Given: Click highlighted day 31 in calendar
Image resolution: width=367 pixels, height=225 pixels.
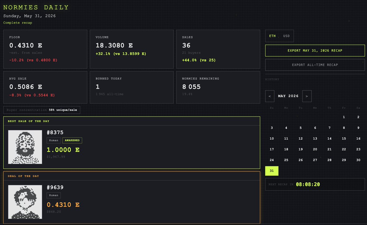Looking at the screenshot, I should (x=272, y=171).
